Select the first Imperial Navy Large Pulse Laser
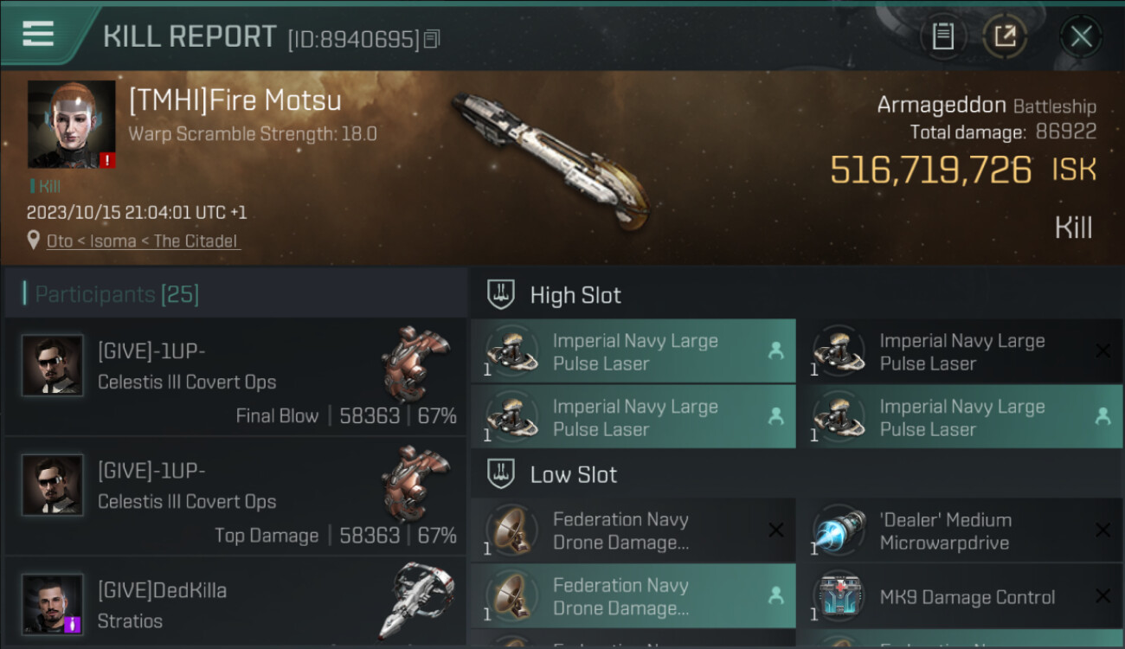 (633, 352)
